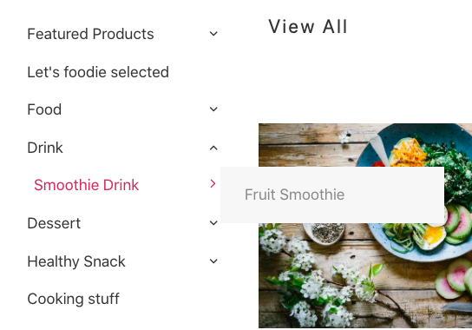The height and width of the screenshot is (330, 472).
Task: Click the View All heading
Action: tap(308, 27)
